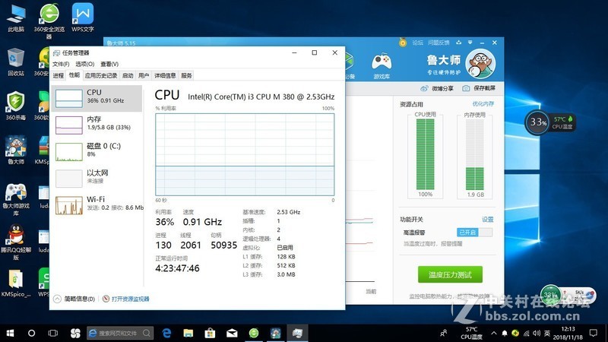The image size is (608, 342).
Task: Select 内存 in the performance sidebar
Action: point(97,125)
